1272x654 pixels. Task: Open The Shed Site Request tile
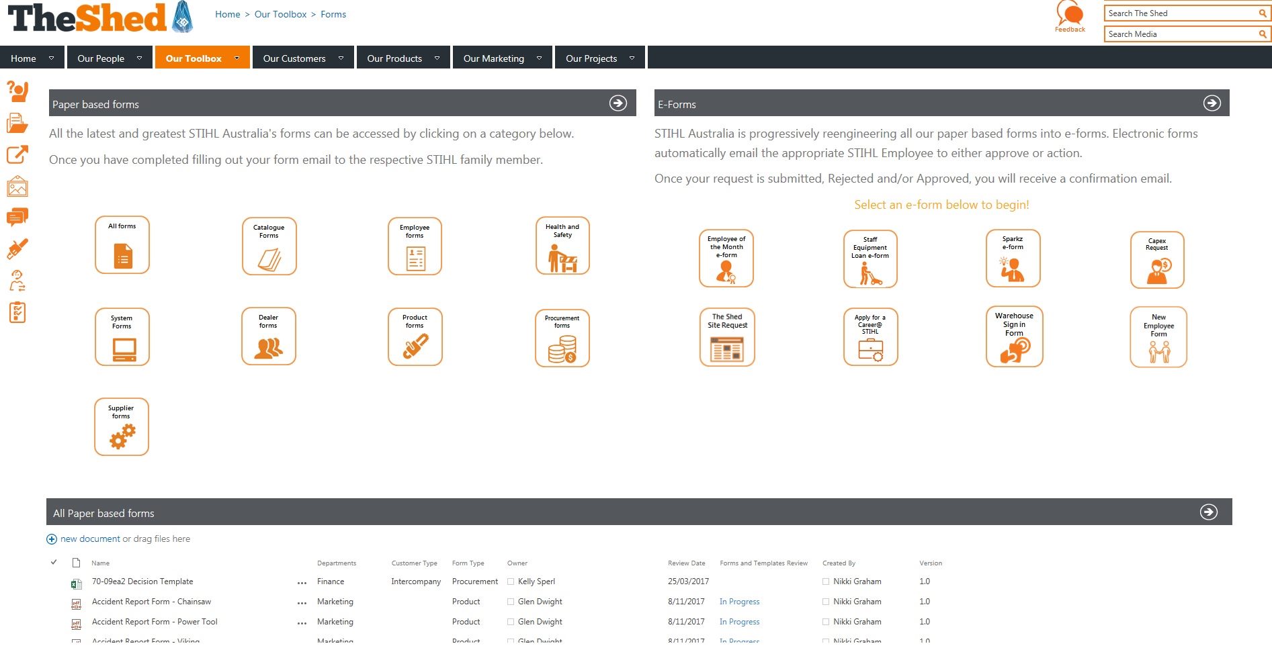727,336
